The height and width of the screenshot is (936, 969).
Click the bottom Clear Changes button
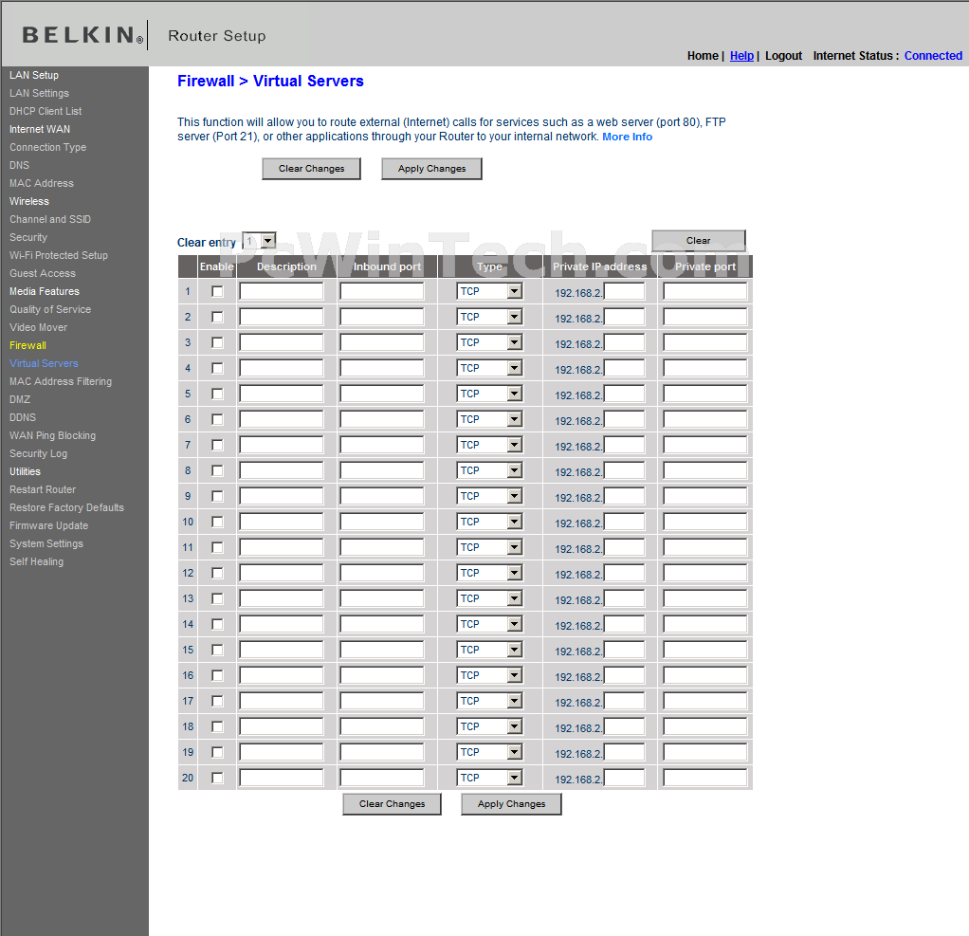point(393,804)
